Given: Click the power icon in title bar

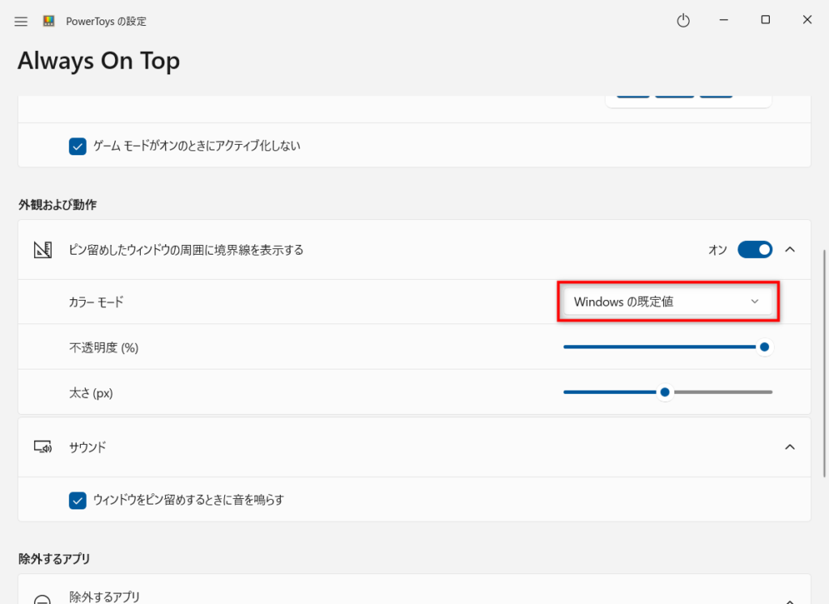Looking at the screenshot, I should 683,20.
